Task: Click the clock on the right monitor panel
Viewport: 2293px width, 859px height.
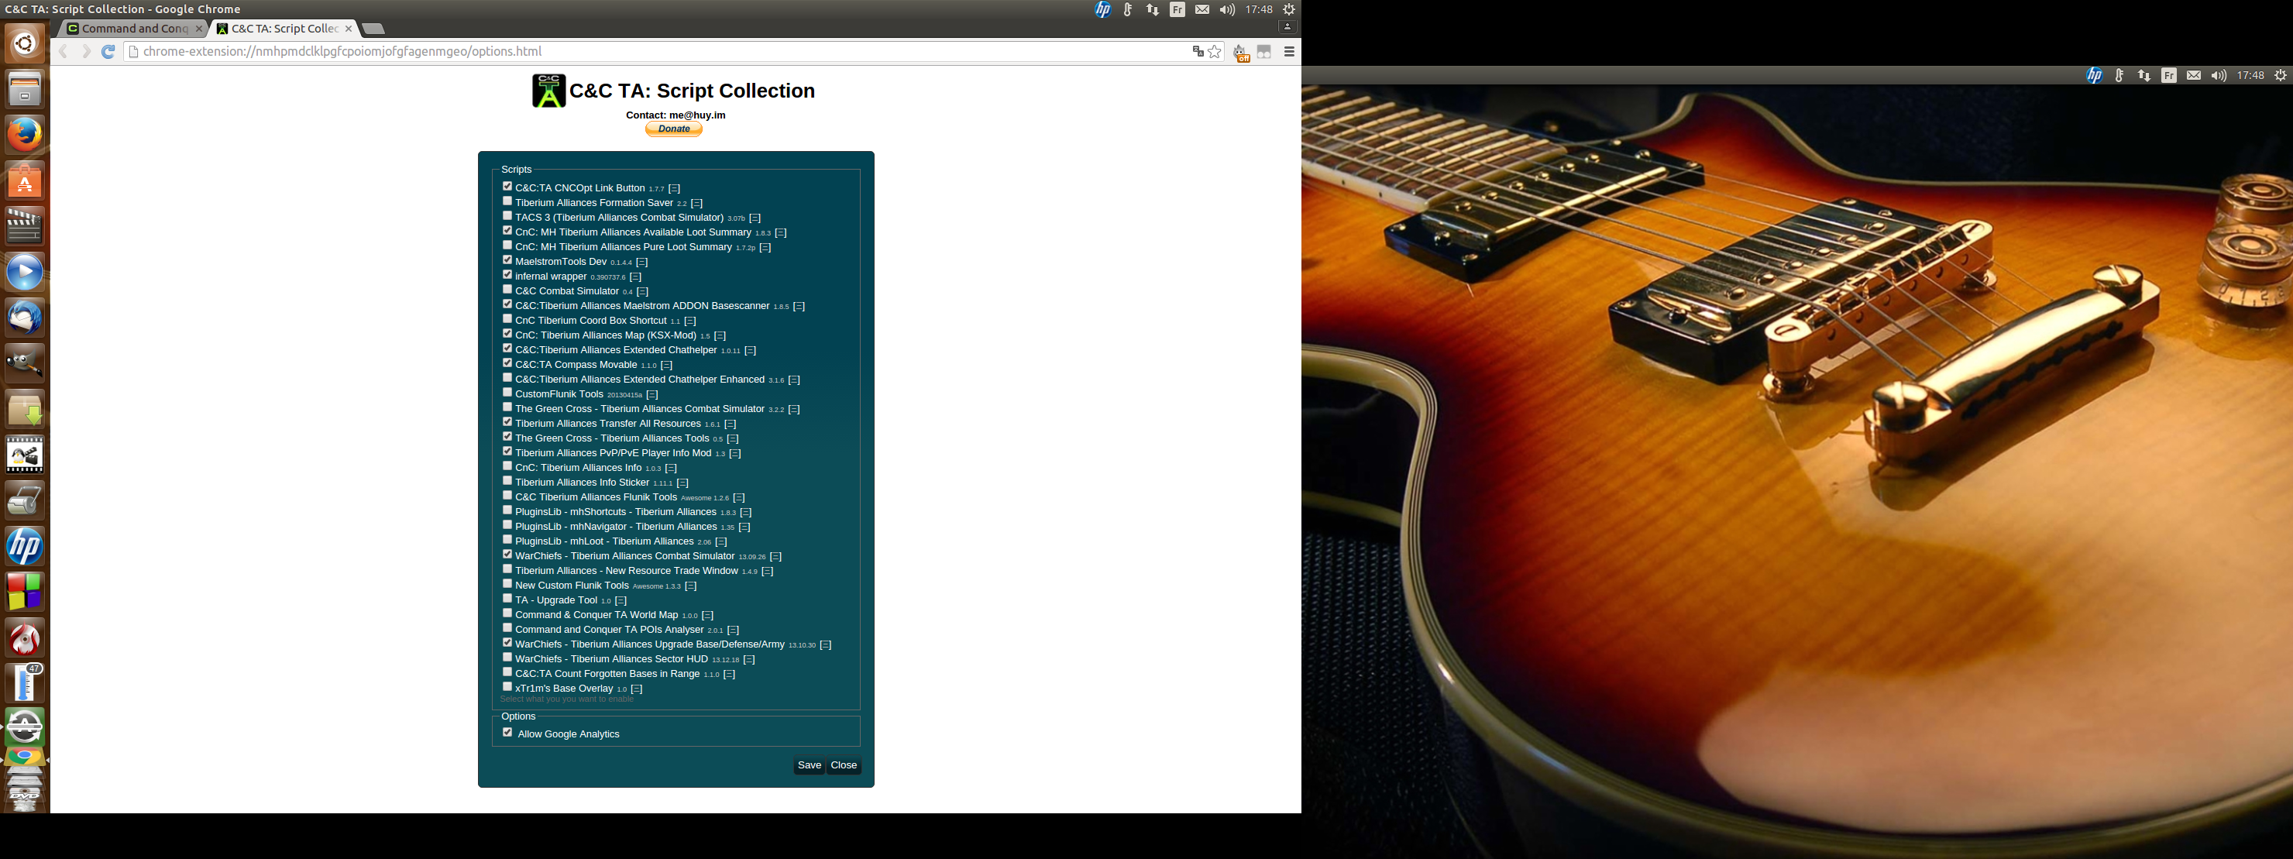Action: 2250,76
